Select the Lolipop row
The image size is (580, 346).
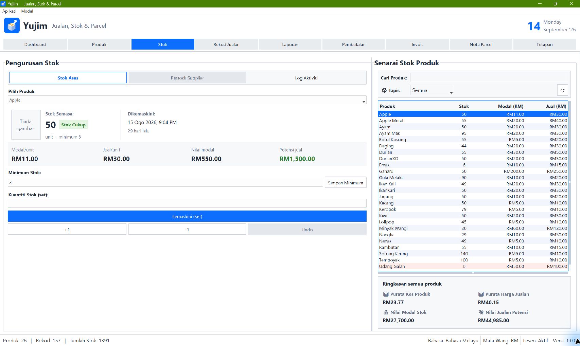(473, 222)
